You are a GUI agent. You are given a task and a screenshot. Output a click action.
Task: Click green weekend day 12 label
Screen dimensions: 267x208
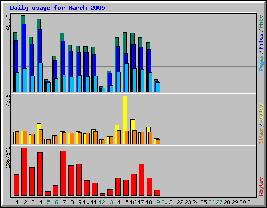pyautogui.click(x=102, y=202)
